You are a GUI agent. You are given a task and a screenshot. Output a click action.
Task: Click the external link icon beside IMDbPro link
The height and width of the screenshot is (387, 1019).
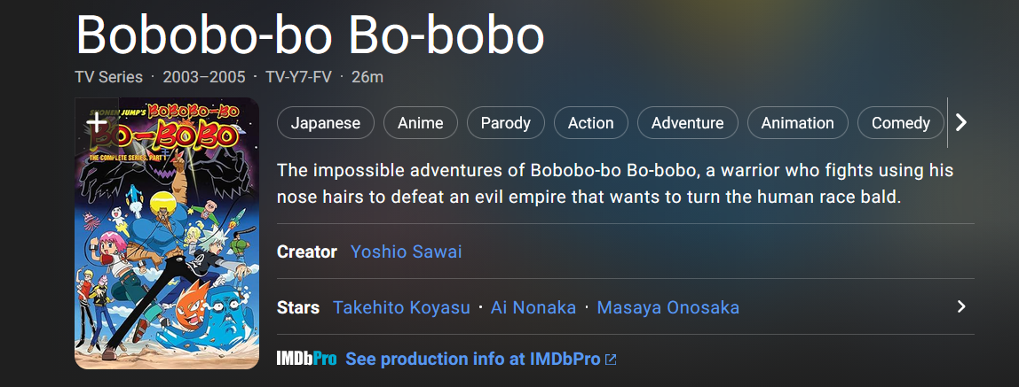click(611, 360)
